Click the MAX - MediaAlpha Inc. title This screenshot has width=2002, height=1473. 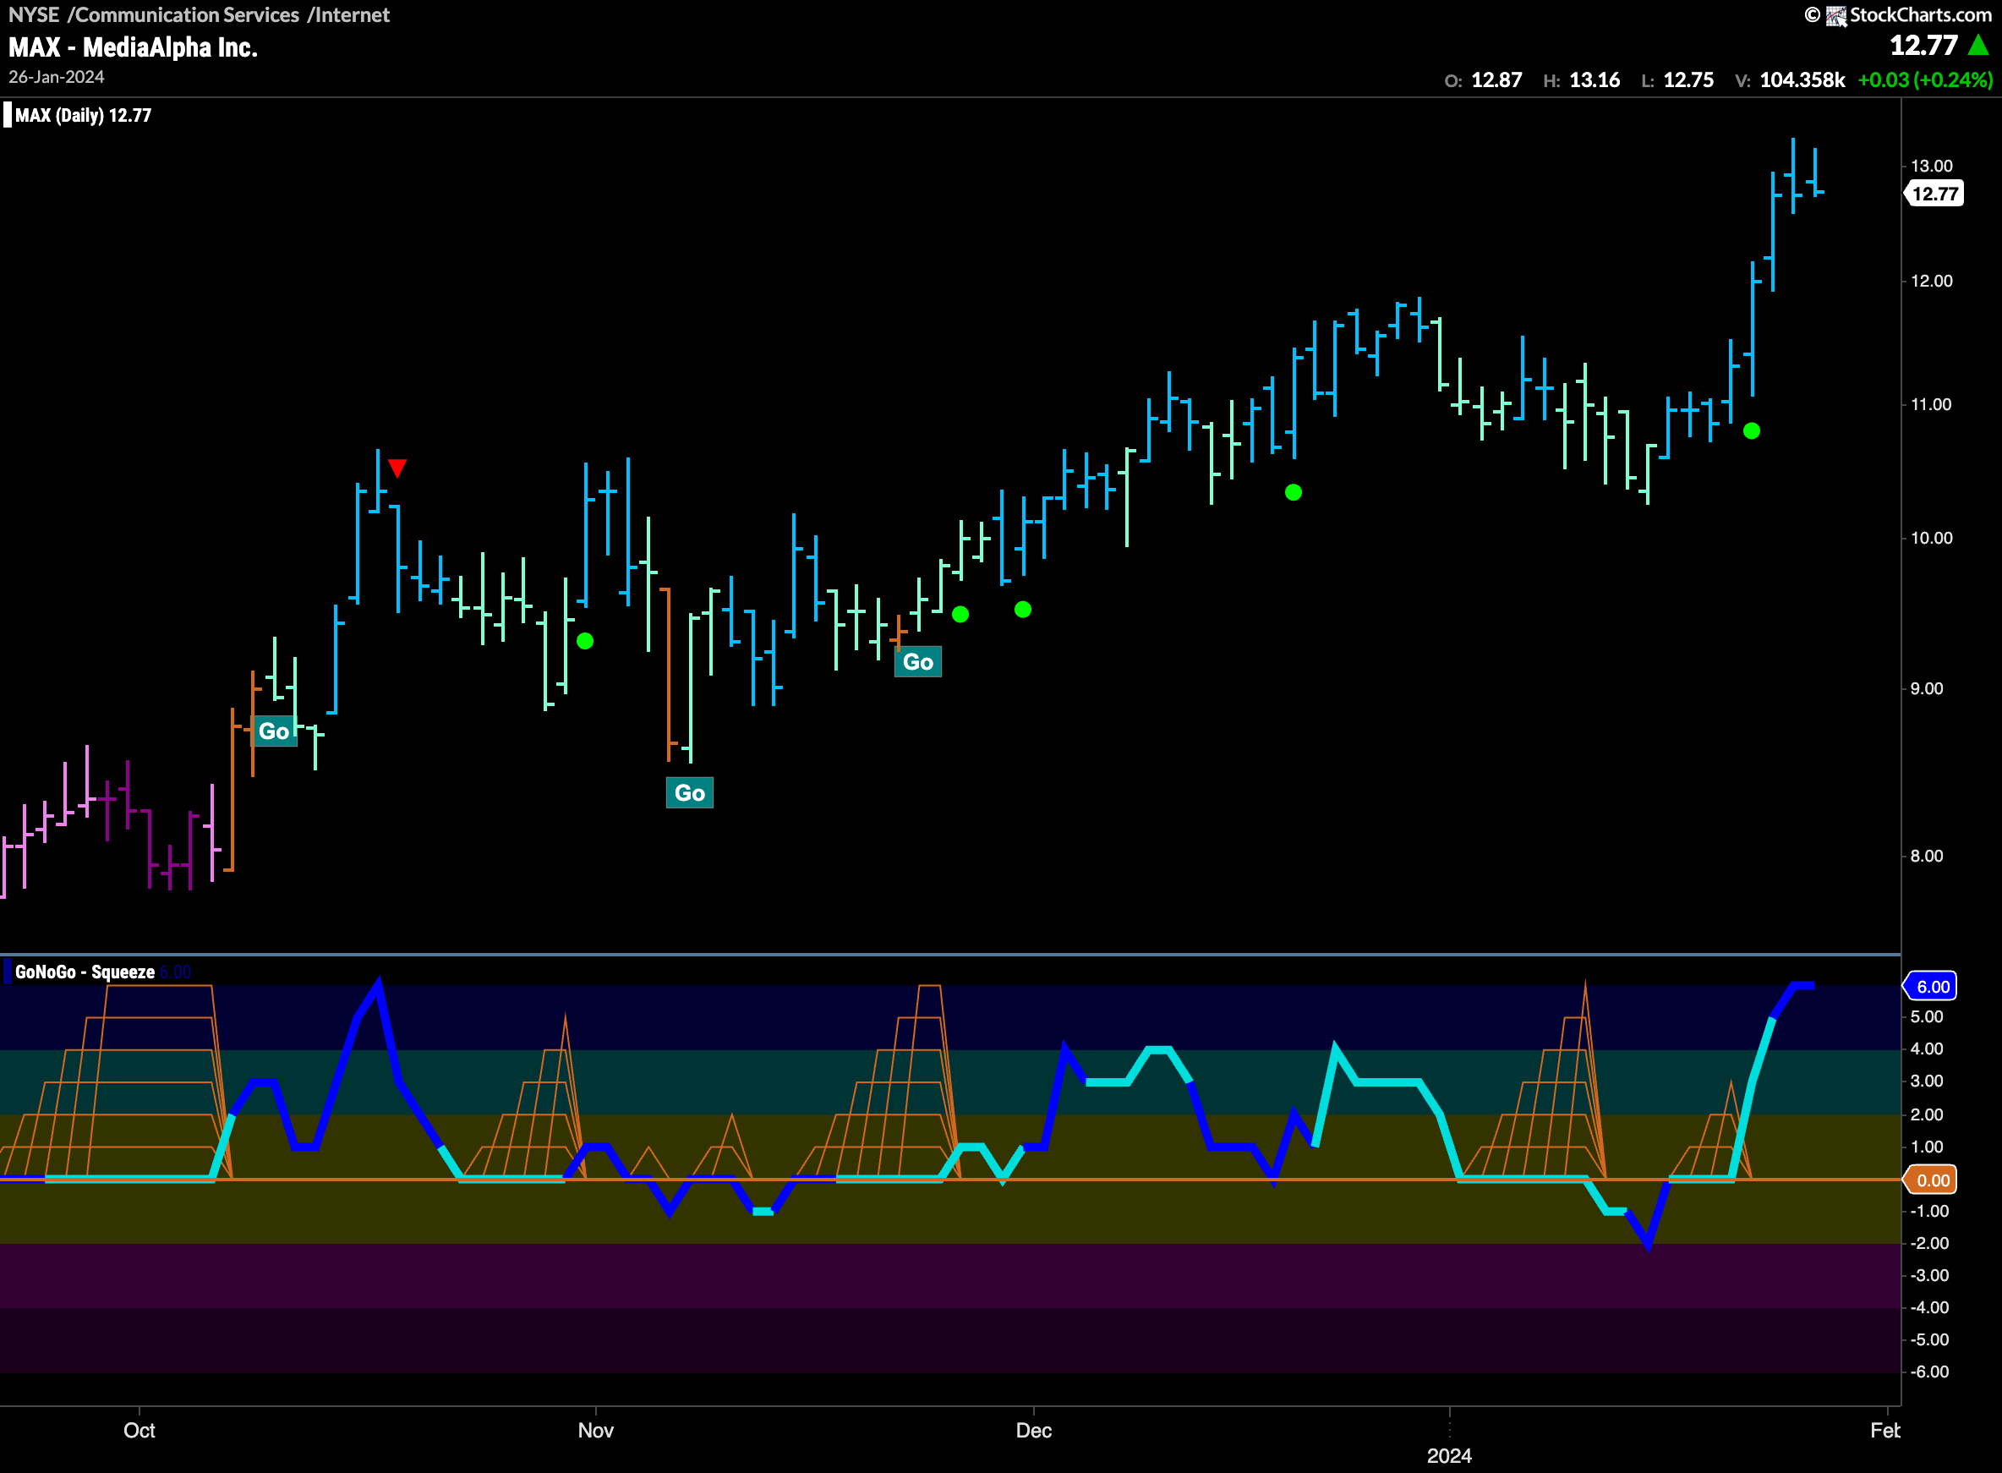pos(133,47)
